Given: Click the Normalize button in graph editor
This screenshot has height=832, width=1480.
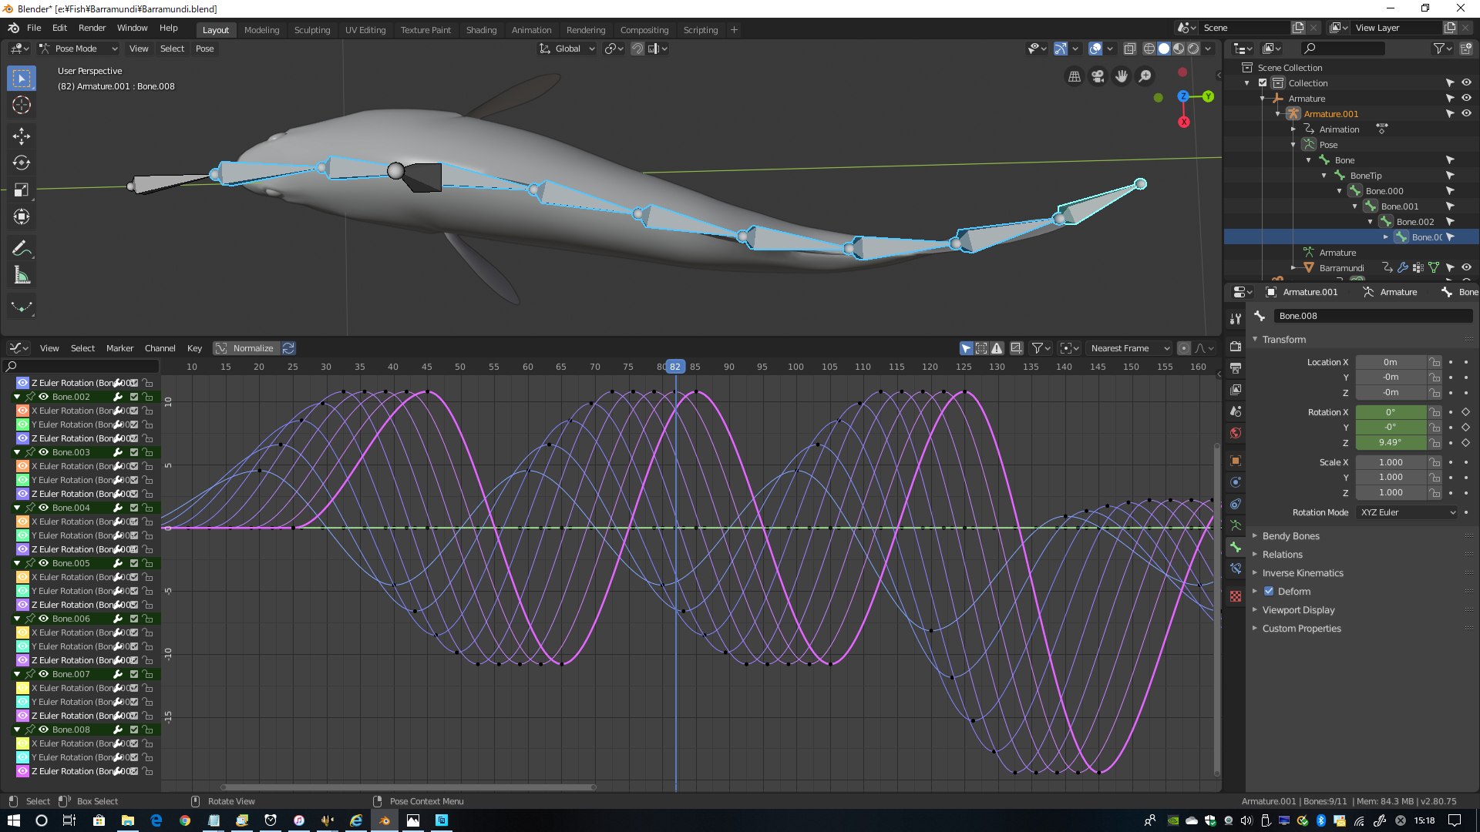Looking at the screenshot, I should tap(246, 348).
